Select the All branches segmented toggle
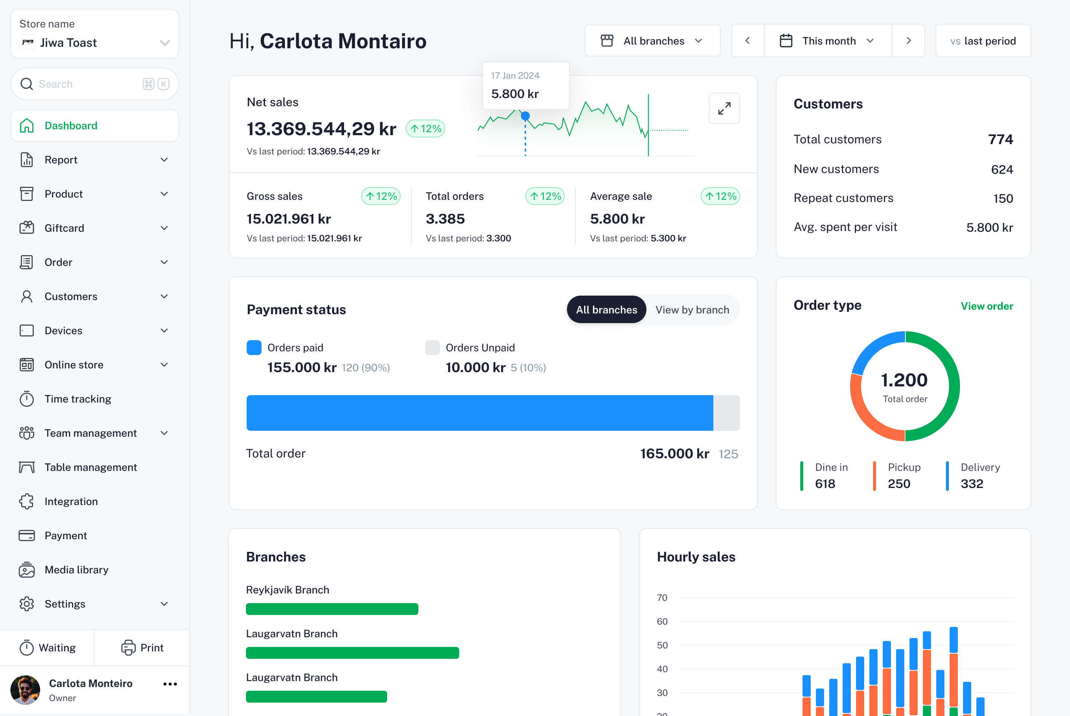1070x716 pixels. [606, 310]
